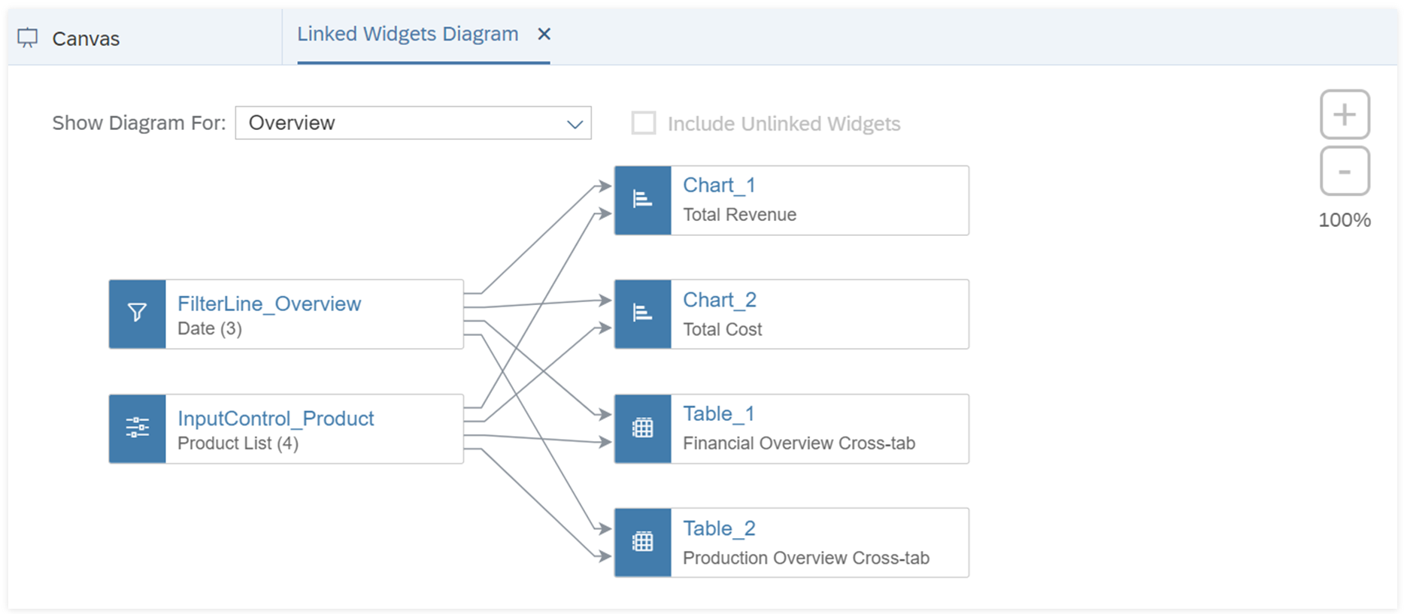This screenshot has height=614, width=1404.
Task: Click the filter funnel icon of FilterLine_Overview
Action: (137, 313)
